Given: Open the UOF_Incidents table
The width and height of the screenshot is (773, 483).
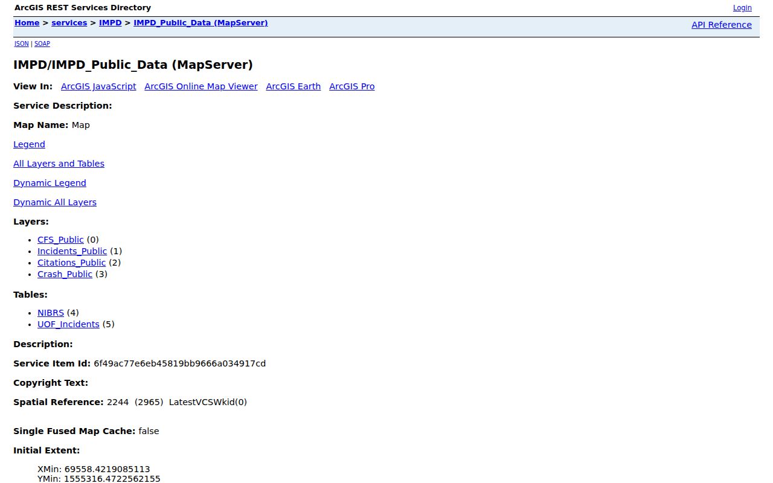Looking at the screenshot, I should pyautogui.click(x=68, y=324).
